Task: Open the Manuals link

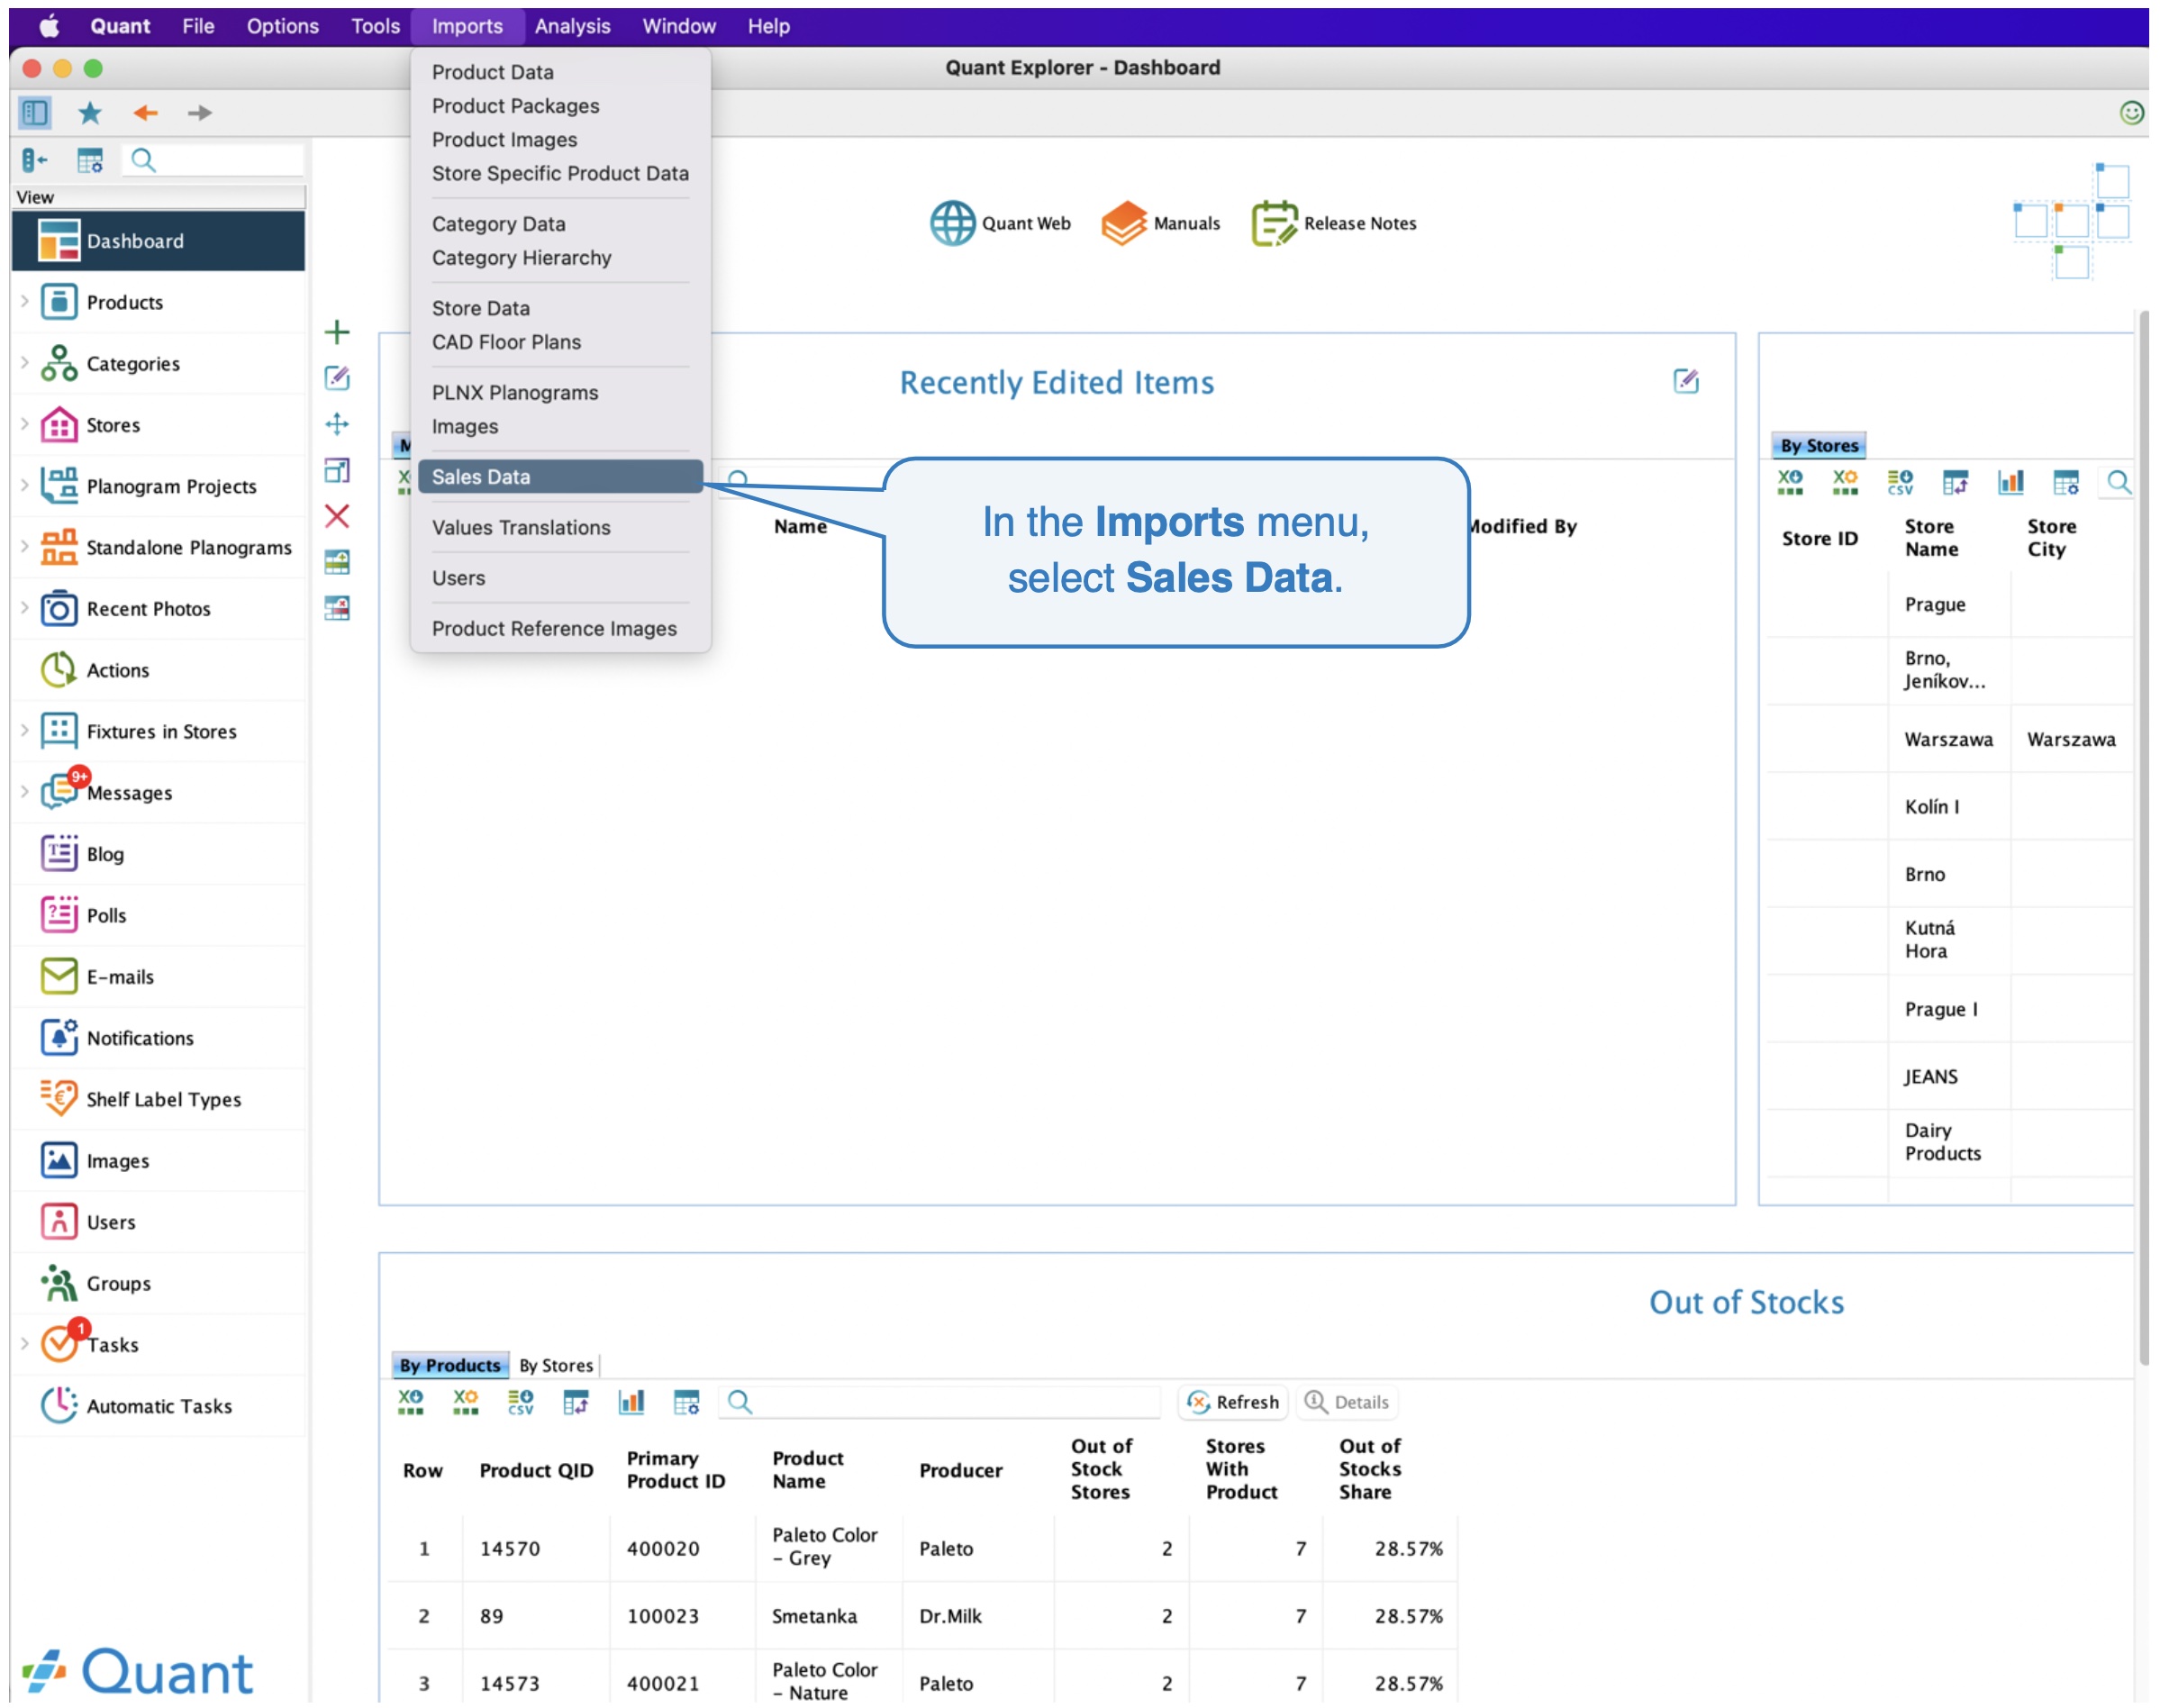Action: point(1161,223)
